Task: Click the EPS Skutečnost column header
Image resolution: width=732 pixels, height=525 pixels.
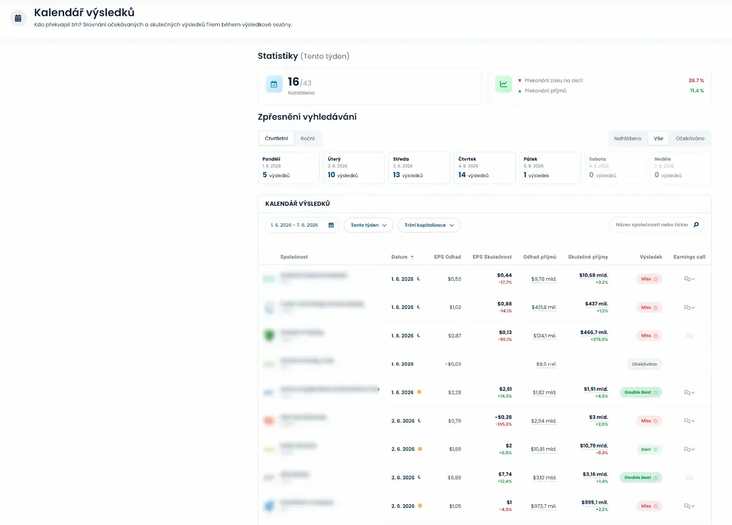Action: pos(492,257)
